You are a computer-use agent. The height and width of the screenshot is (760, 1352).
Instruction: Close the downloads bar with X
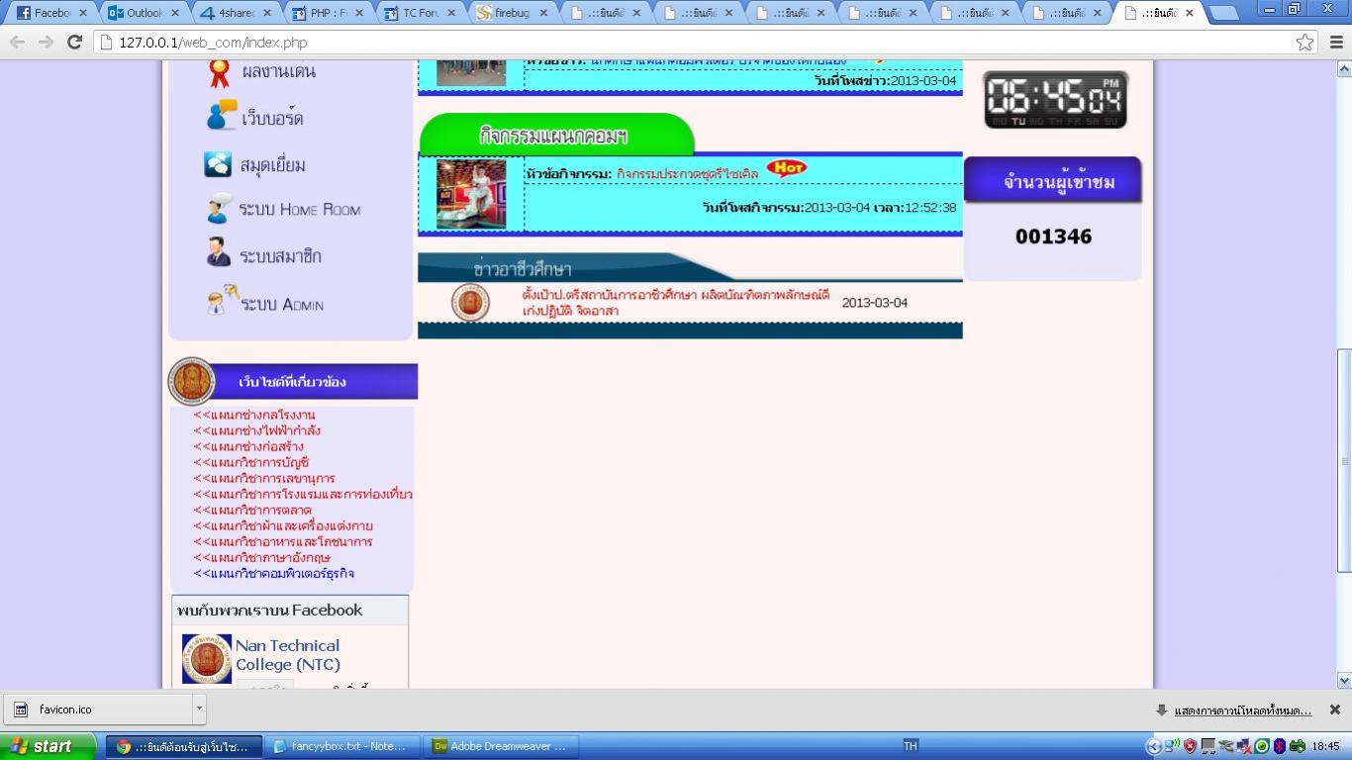(x=1334, y=710)
